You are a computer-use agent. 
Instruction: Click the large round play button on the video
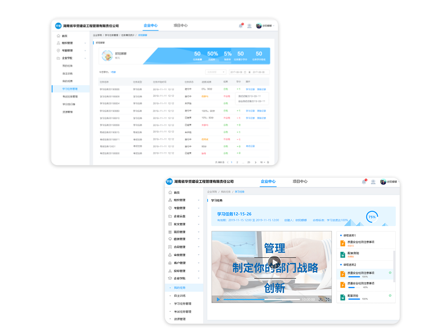(x=274, y=262)
